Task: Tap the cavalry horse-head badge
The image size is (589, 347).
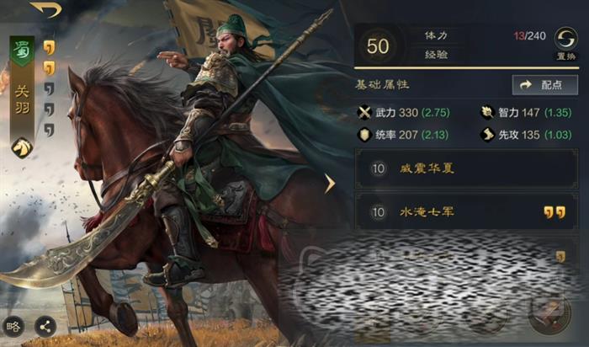Action: tap(22, 147)
